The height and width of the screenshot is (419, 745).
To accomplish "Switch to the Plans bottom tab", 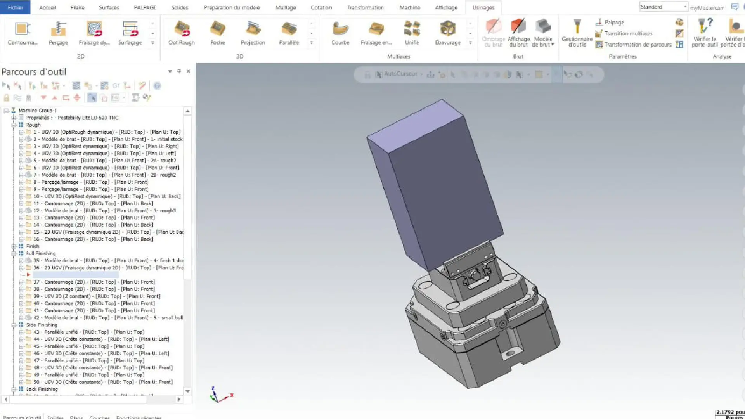I will coord(76,417).
